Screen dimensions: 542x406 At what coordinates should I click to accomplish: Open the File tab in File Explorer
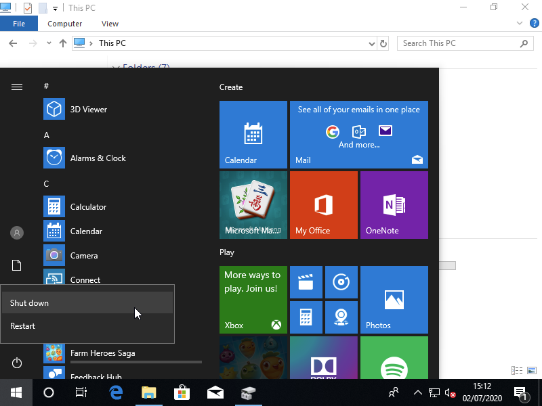pos(19,24)
